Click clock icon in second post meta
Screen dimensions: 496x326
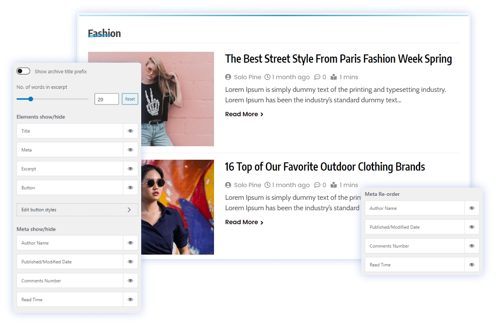268,185
